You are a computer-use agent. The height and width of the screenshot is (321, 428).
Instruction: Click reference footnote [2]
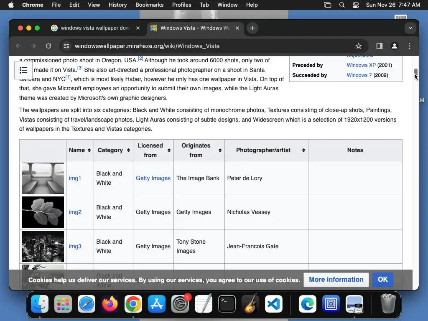point(140,58)
